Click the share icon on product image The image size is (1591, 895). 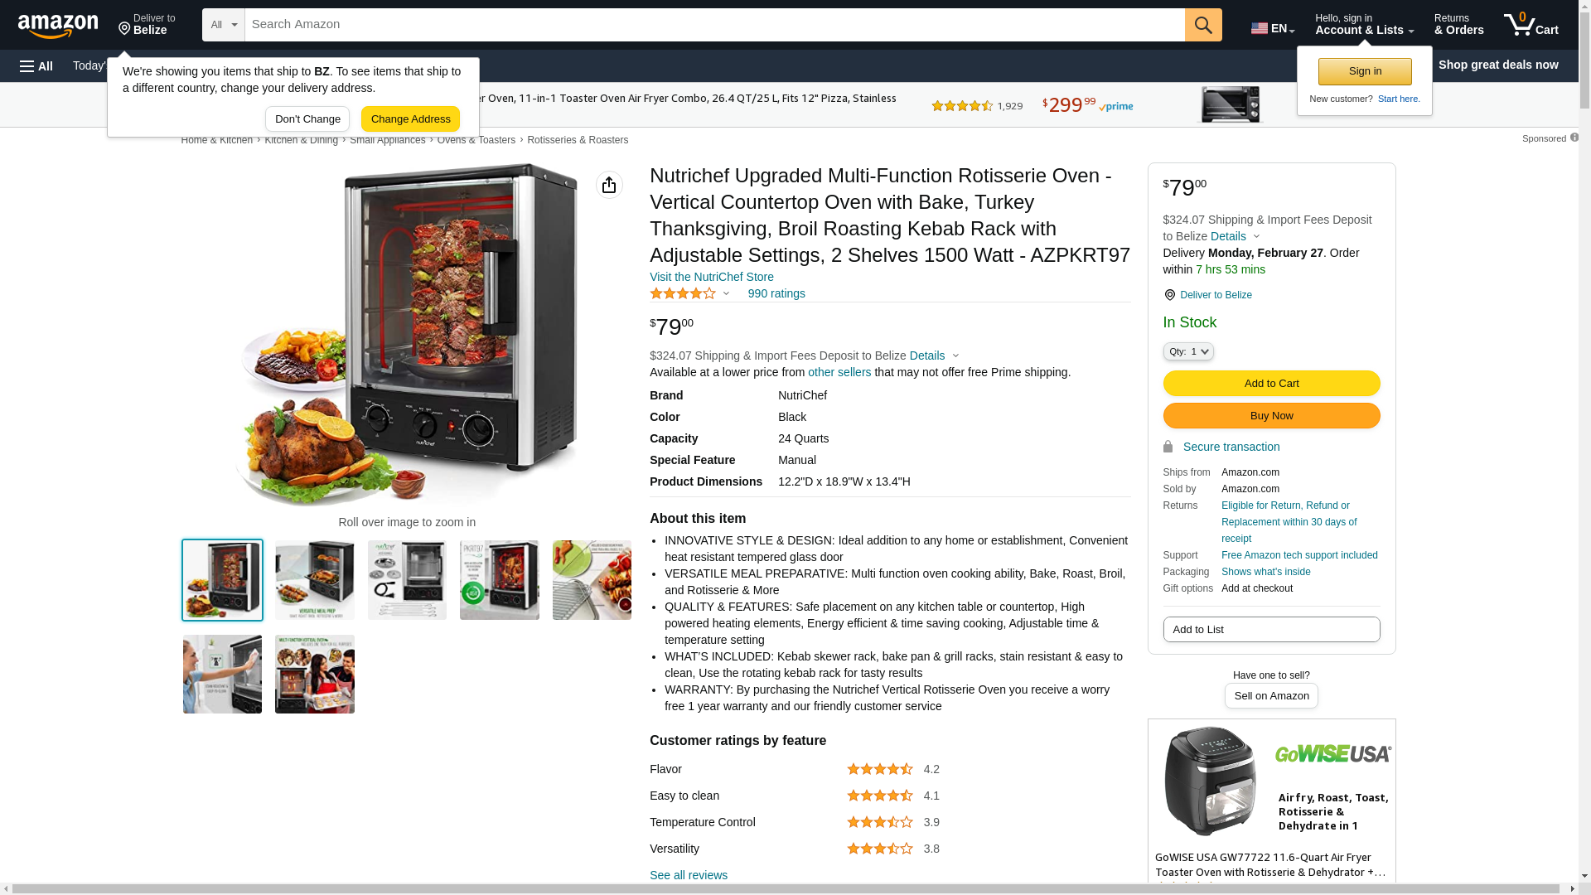(x=609, y=185)
